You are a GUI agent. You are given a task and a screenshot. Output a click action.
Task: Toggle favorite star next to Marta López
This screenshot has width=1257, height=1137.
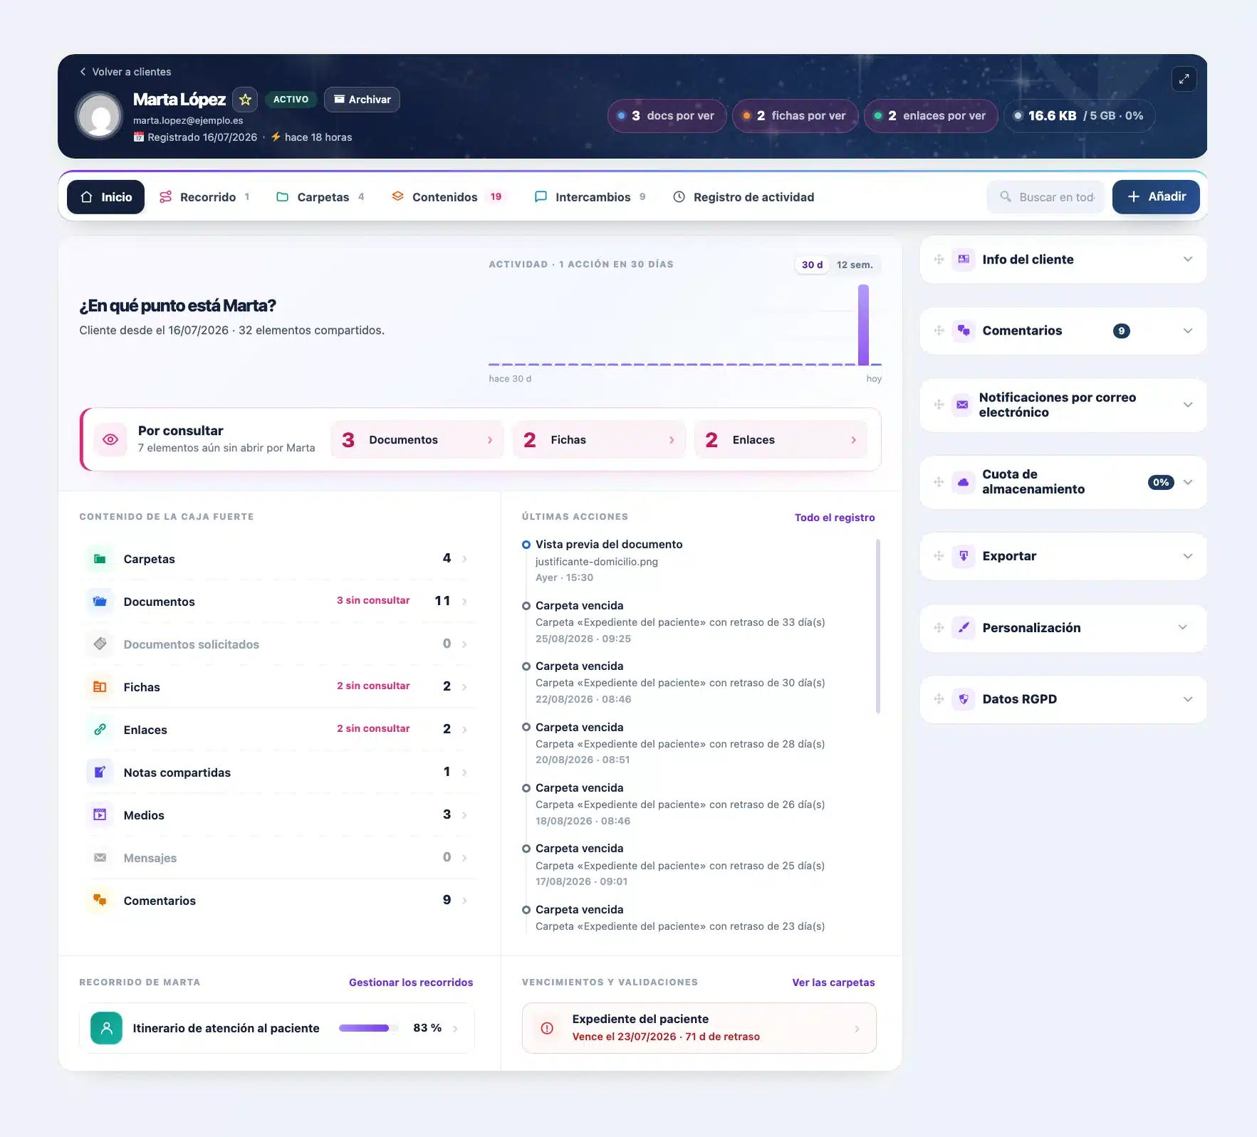(x=245, y=100)
